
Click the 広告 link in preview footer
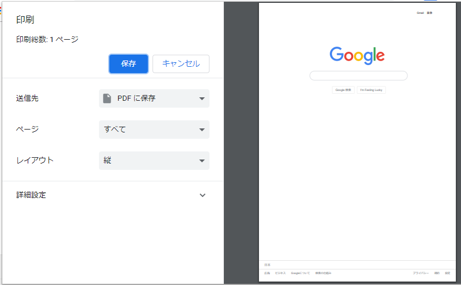coord(267,273)
